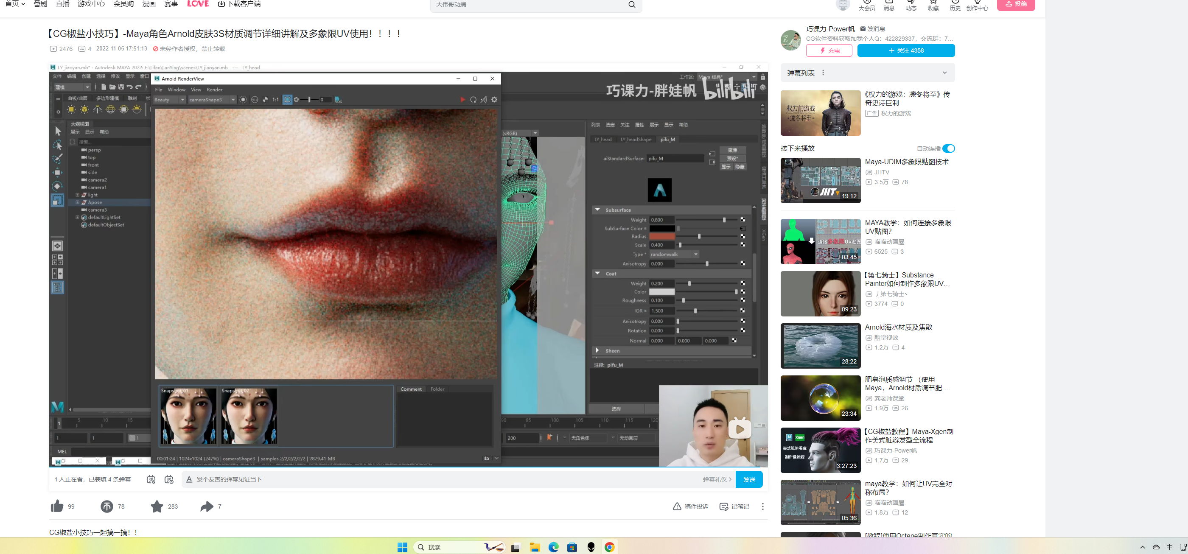Open the 游戏中心 navigation item
Screen dimensions: 1188x554
tap(91, 4)
